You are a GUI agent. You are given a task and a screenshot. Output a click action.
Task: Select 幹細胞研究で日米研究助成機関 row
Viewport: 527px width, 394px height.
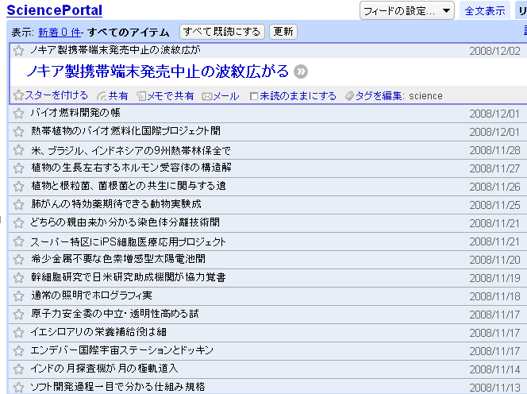[x=267, y=277]
